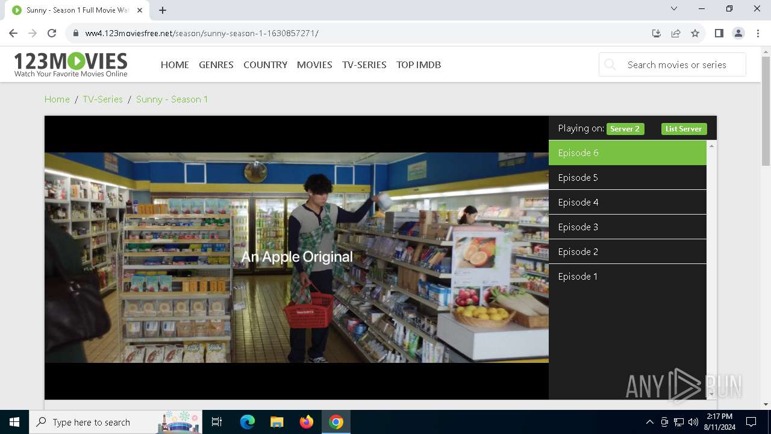Bookmark this page with the star icon
The width and height of the screenshot is (771, 434).
tap(695, 33)
